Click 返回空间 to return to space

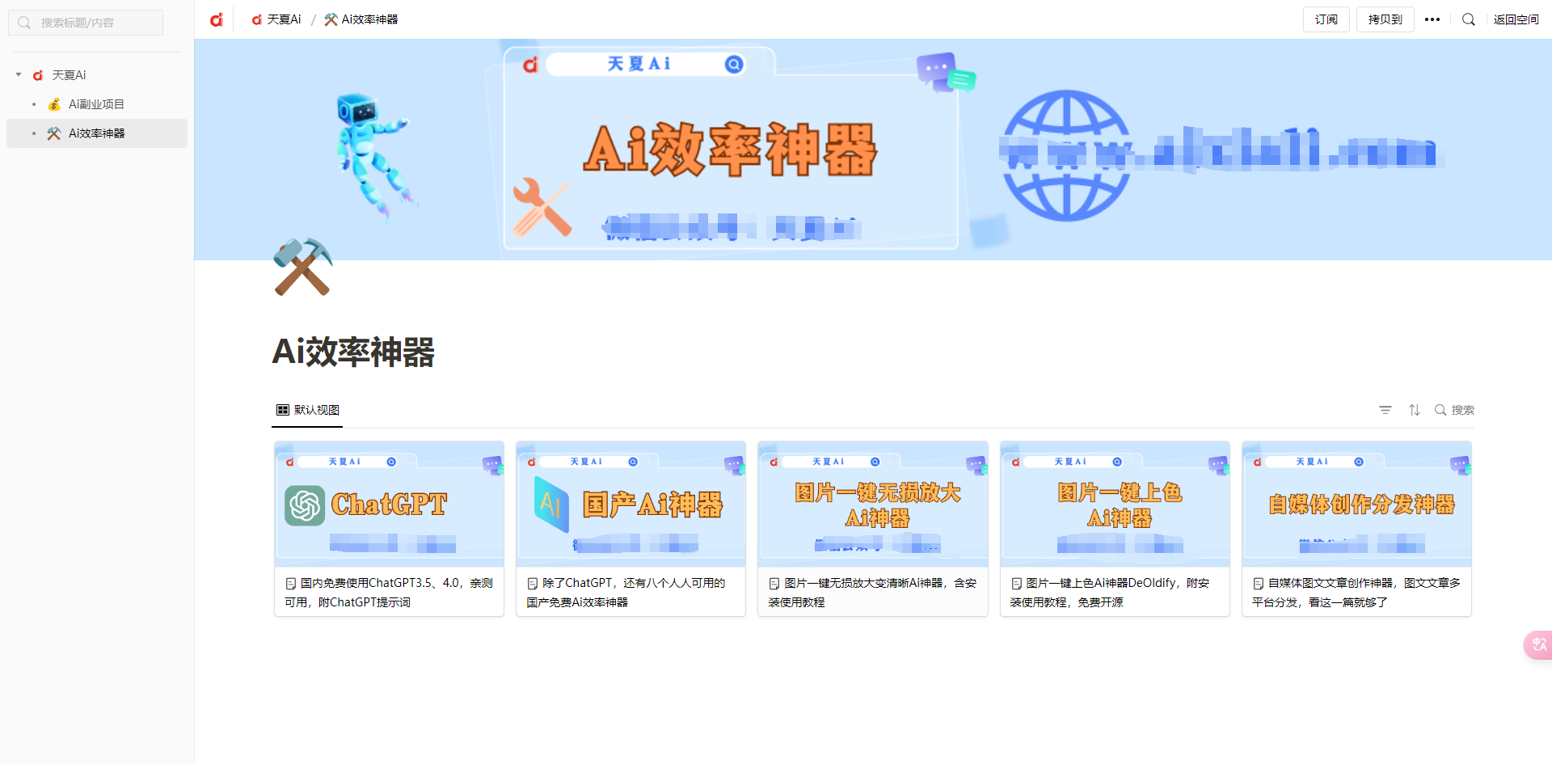[1516, 19]
